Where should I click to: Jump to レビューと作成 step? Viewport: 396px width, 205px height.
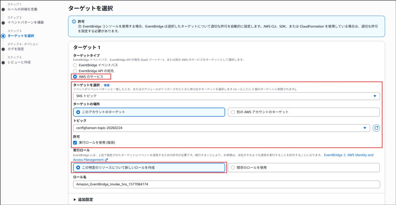point(19,62)
